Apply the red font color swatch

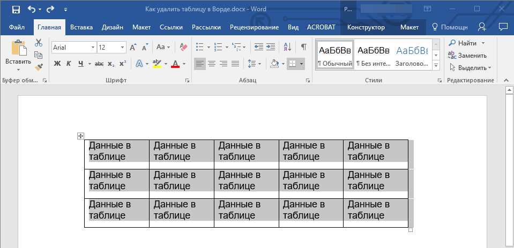coord(175,64)
